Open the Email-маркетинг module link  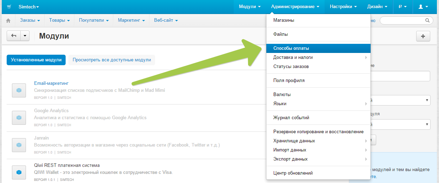click(51, 83)
